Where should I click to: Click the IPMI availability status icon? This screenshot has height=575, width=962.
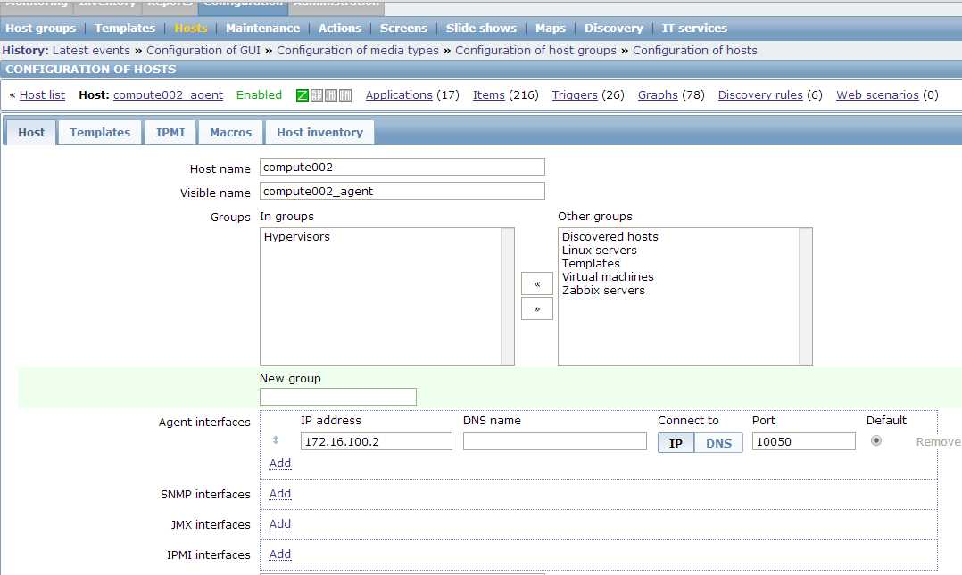346,95
